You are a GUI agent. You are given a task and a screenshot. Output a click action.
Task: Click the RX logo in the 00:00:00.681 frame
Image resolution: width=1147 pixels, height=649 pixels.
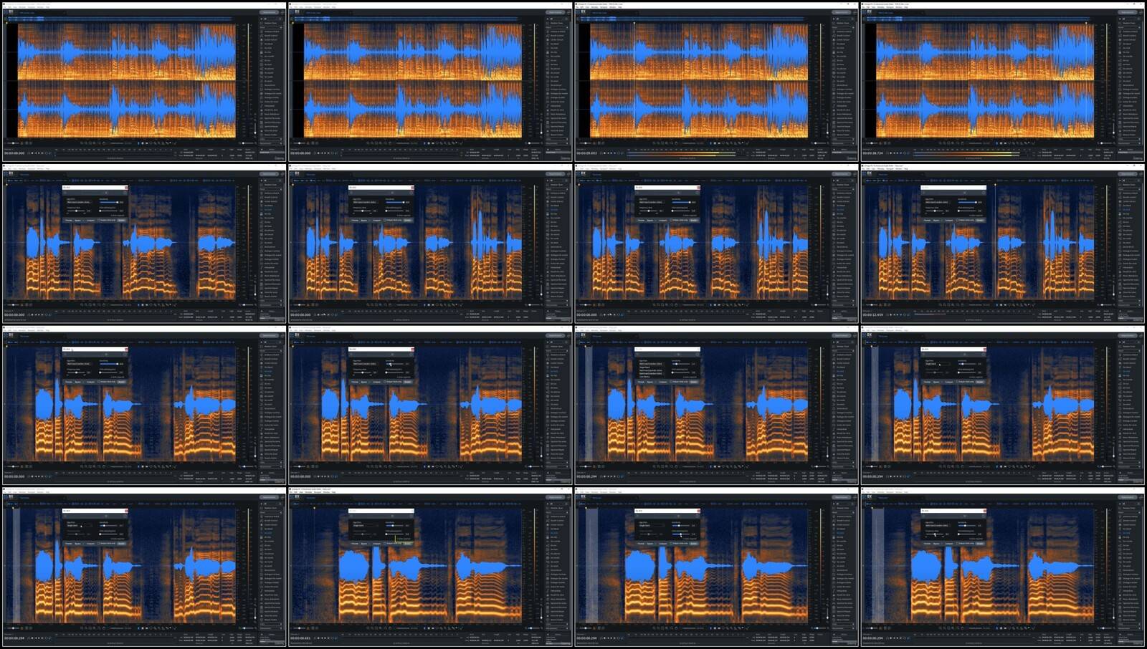coord(297,497)
